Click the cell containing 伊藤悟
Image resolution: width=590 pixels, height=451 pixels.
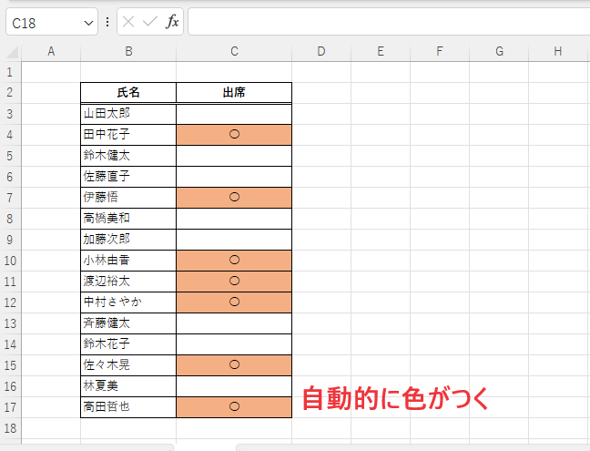click(x=128, y=198)
